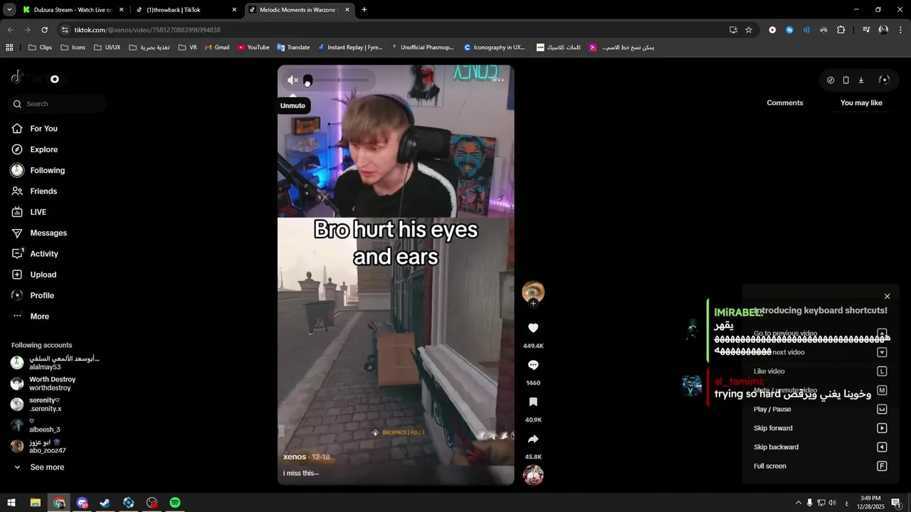Open the Chrome three-dot menu
This screenshot has width=911, height=512.
pos(901,30)
